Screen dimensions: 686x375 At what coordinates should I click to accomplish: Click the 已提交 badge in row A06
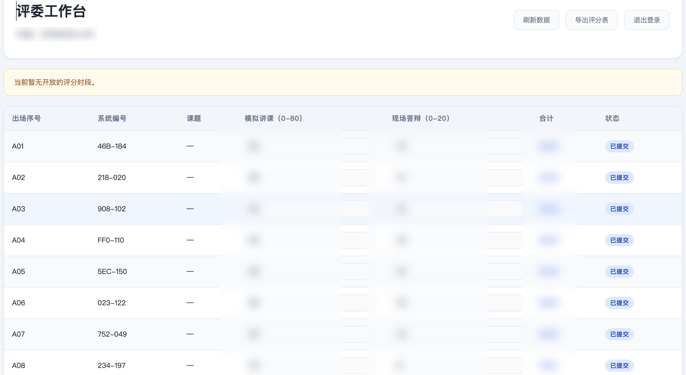[619, 303]
